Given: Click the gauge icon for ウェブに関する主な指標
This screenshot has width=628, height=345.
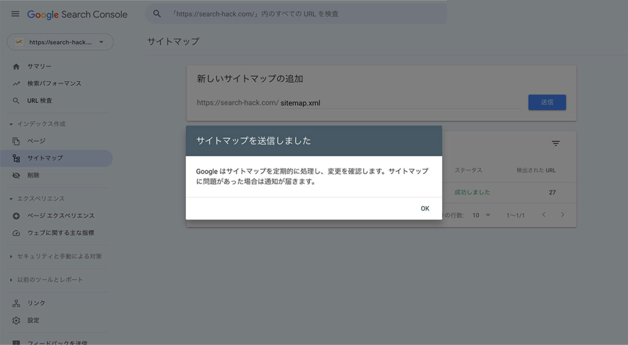Looking at the screenshot, I should pyautogui.click(x=16, y=233).
